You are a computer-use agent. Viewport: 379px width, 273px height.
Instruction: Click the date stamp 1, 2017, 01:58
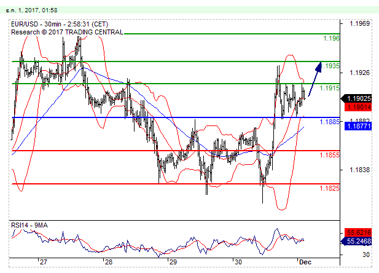click(x=31, y=10)
